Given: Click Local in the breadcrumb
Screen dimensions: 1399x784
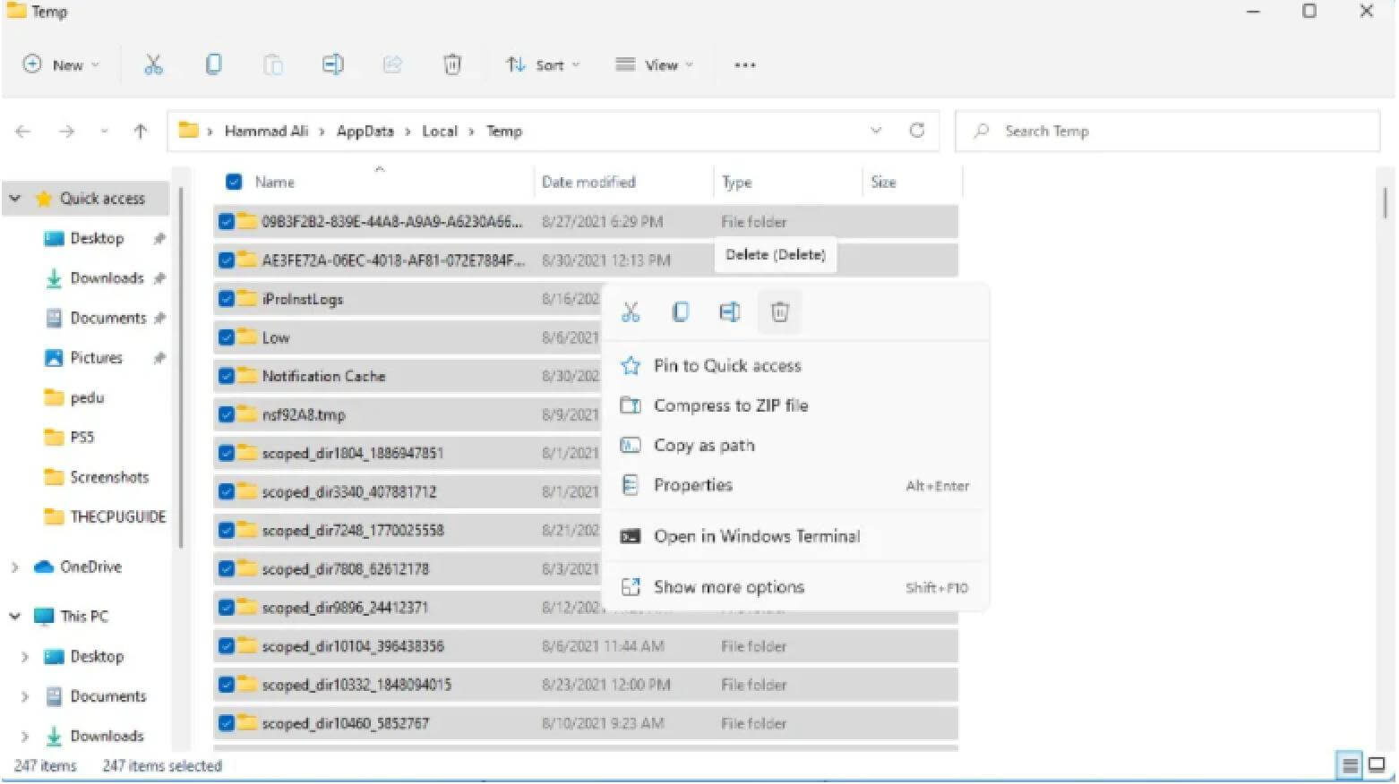Looking at the screenshot, I should (440, 131).
